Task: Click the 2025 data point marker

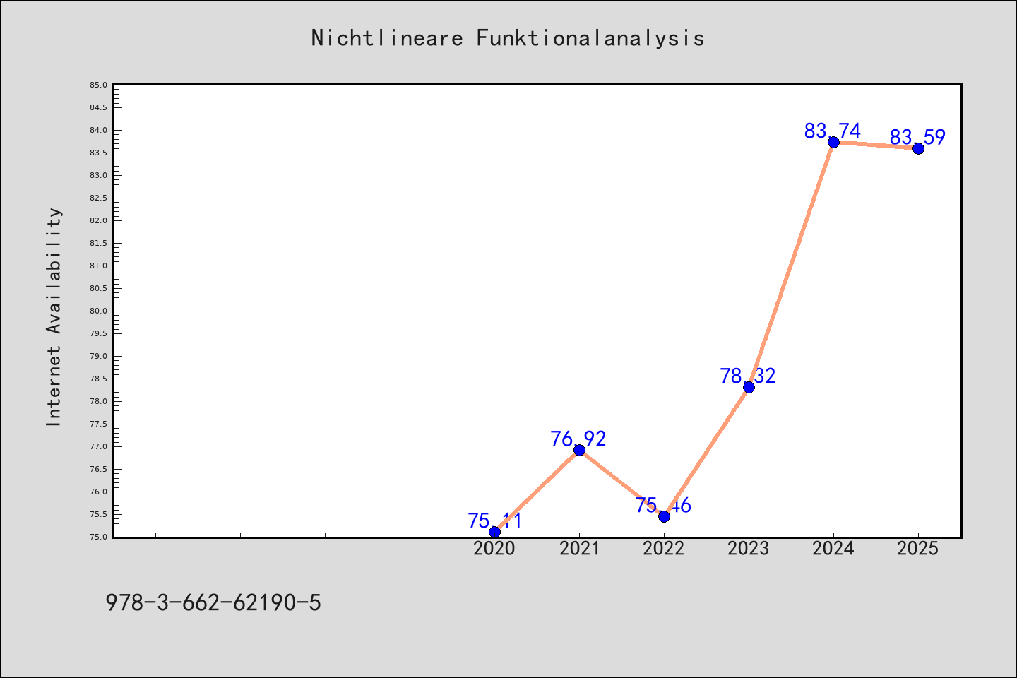Action: coord(918,148)
